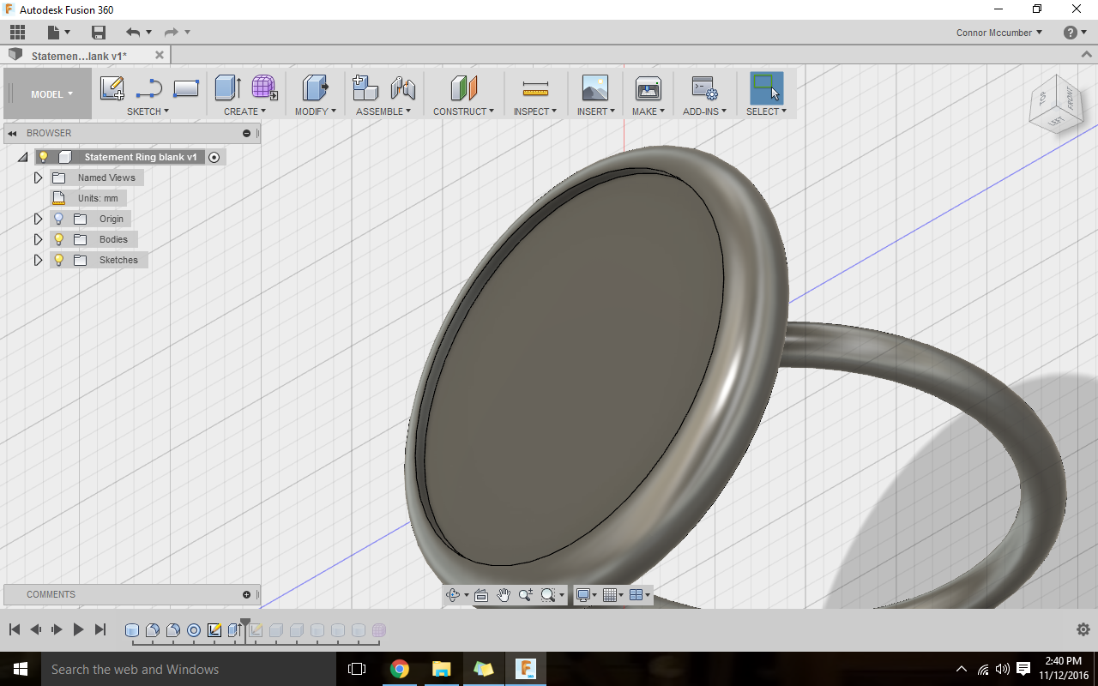Screen dimensions: 1098x686
Task: Open the ASSEMBLE menu
Action: pyautogui.click(x=383, y=111)
